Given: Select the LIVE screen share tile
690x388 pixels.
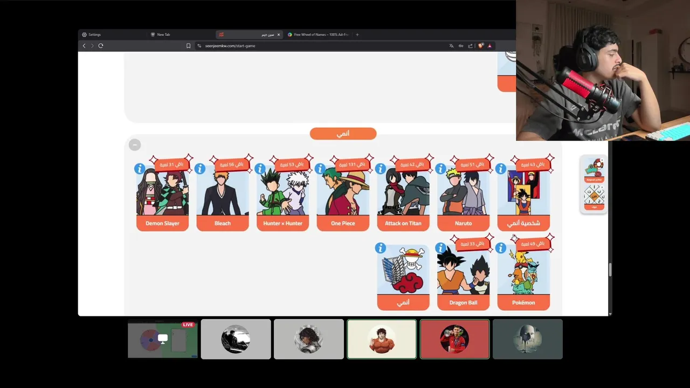Looking at the screenshot, I should tap(163, 339).
